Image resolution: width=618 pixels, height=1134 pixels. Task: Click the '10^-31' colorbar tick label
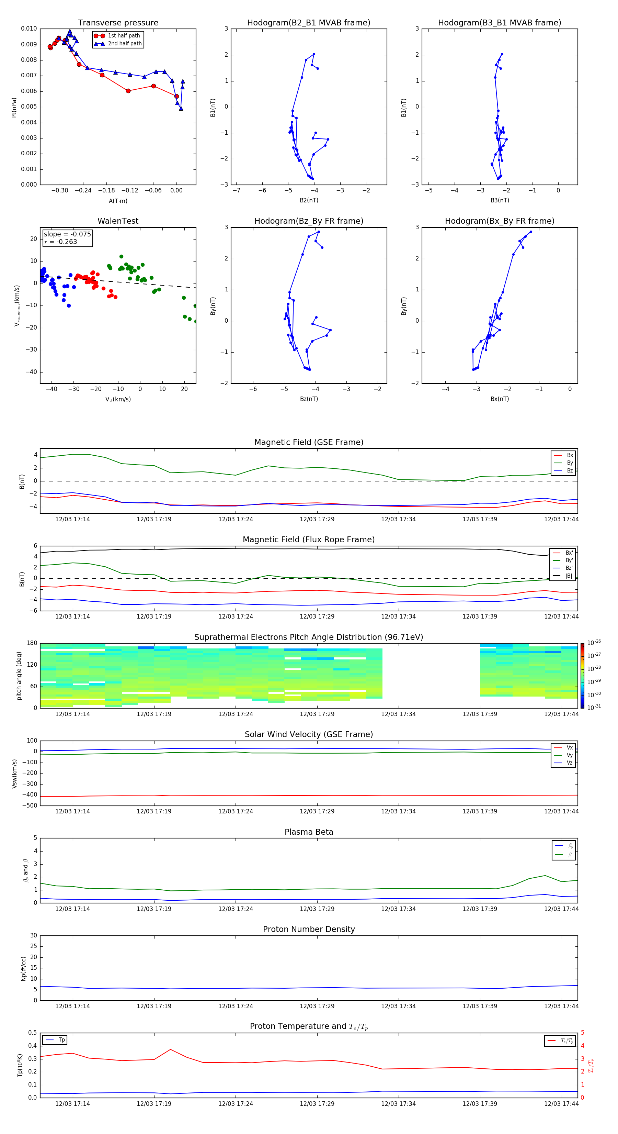[x=594, y=708]
